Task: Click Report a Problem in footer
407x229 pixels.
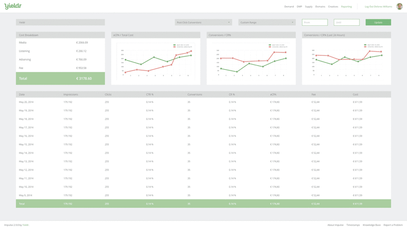Action: (393, 225)
